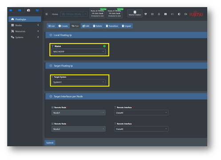This screenshot has height=160, width=221.
Task: Click the gear icon beside Local Floating Ip
Action: point(51,35)
